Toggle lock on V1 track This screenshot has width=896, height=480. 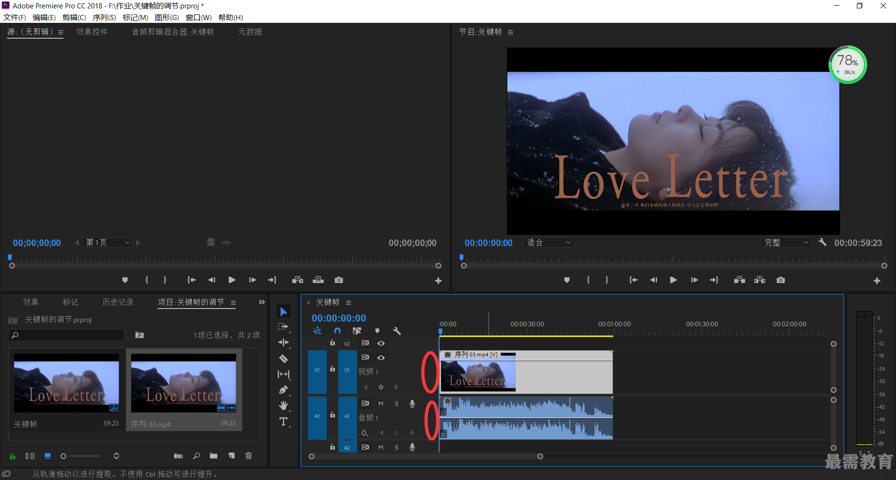pos(332,369)
